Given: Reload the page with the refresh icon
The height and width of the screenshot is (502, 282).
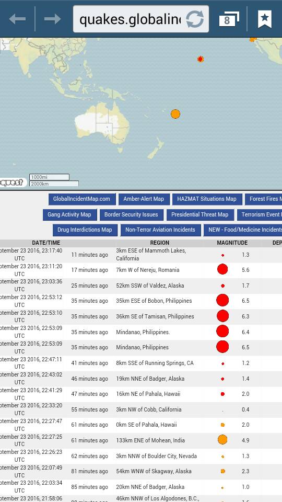Looking at the screenshot, I should click(195, 19).
